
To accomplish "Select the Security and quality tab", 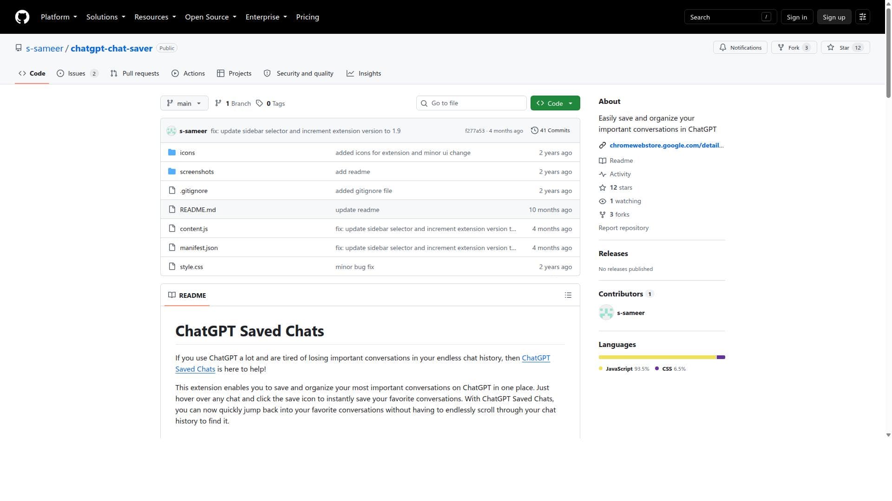I will coord(299,73).
